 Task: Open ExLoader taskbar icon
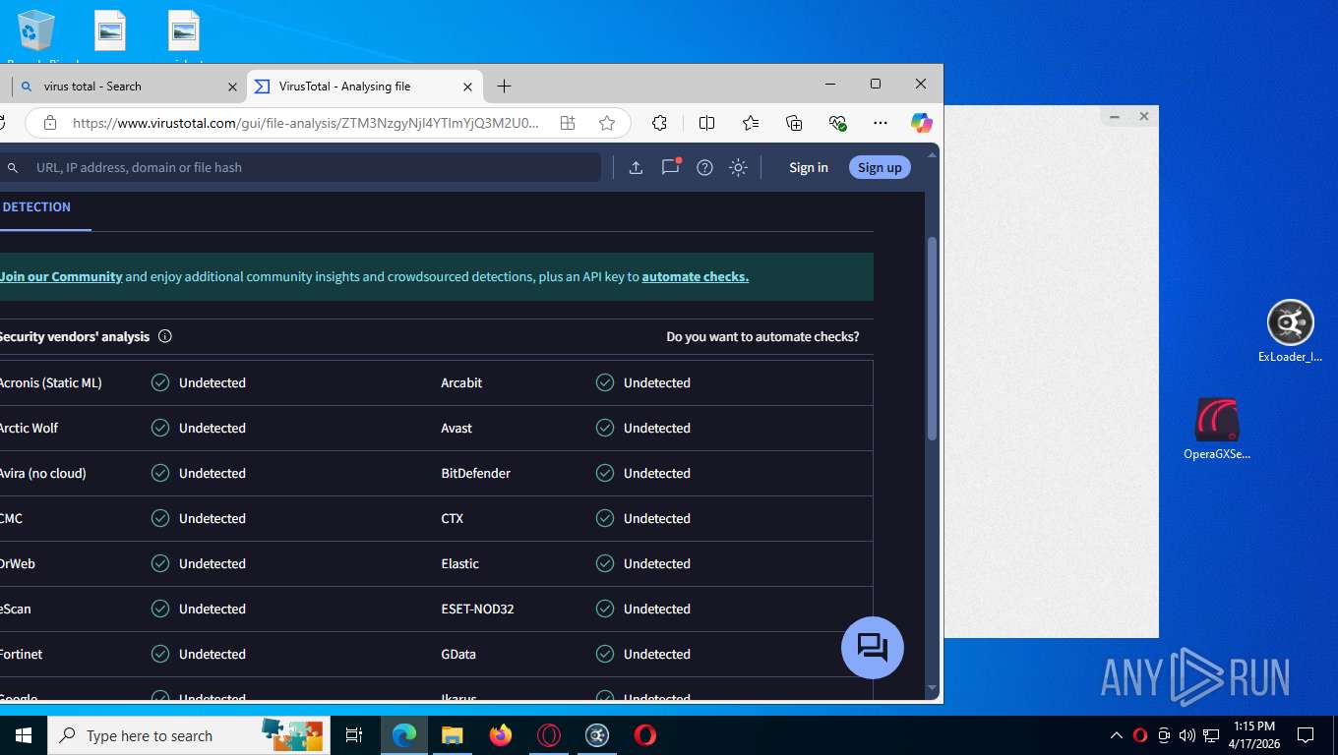pyautogui.click(x=597, y=735)
